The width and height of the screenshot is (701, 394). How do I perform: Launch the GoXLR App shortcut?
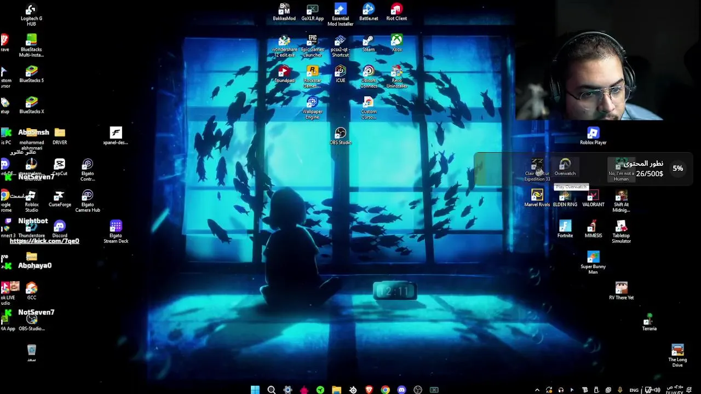pos(312,13)
